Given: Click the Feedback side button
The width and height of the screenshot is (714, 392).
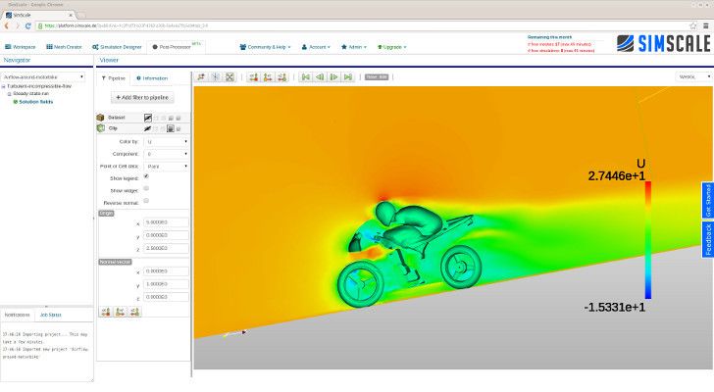Looking at the screenshot, I should click(x=708, y=240).
